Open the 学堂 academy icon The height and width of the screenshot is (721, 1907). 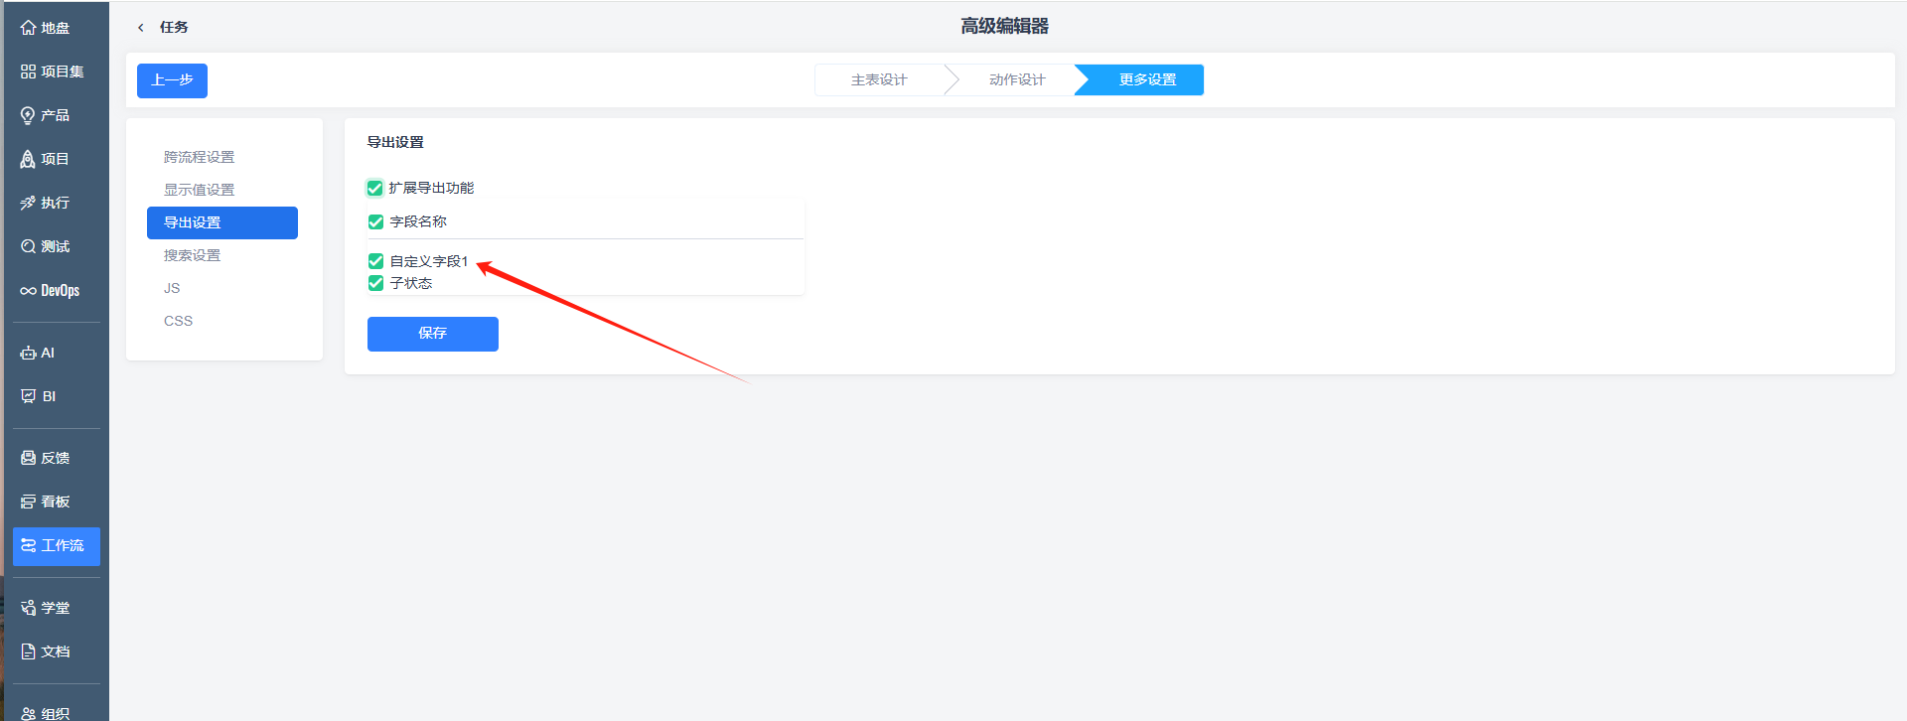[28, 608]
